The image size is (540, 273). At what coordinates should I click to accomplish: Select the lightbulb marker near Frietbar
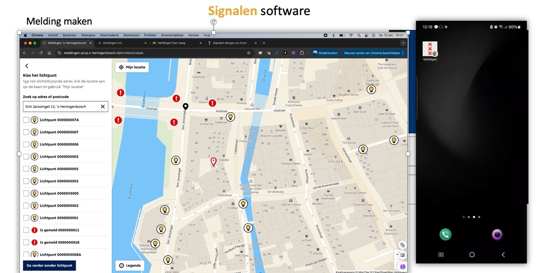point(243,204)
